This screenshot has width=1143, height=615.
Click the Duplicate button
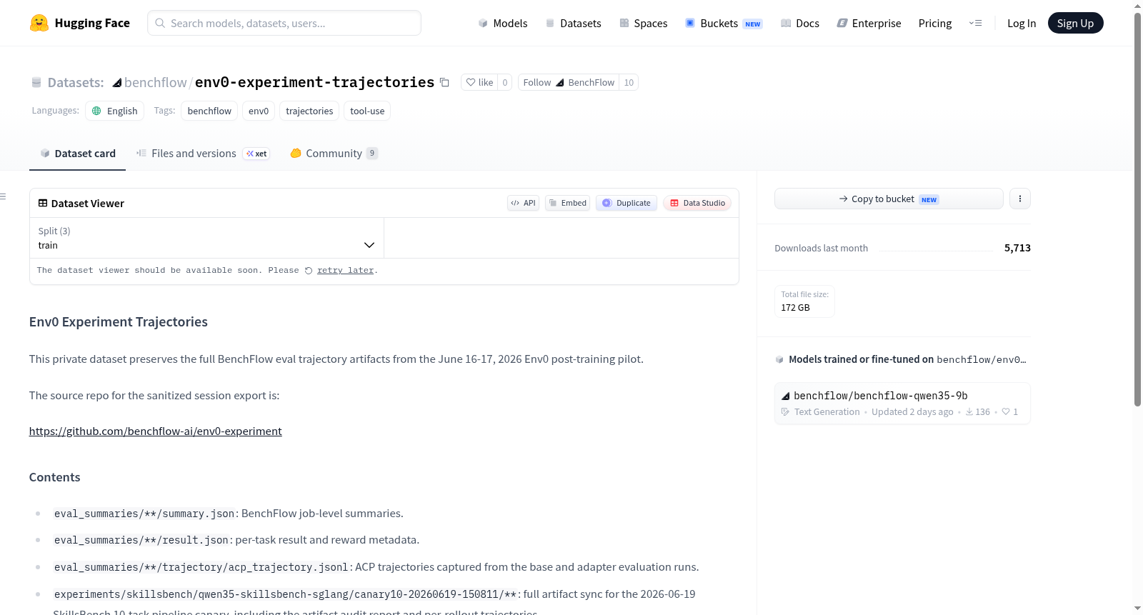627,203
